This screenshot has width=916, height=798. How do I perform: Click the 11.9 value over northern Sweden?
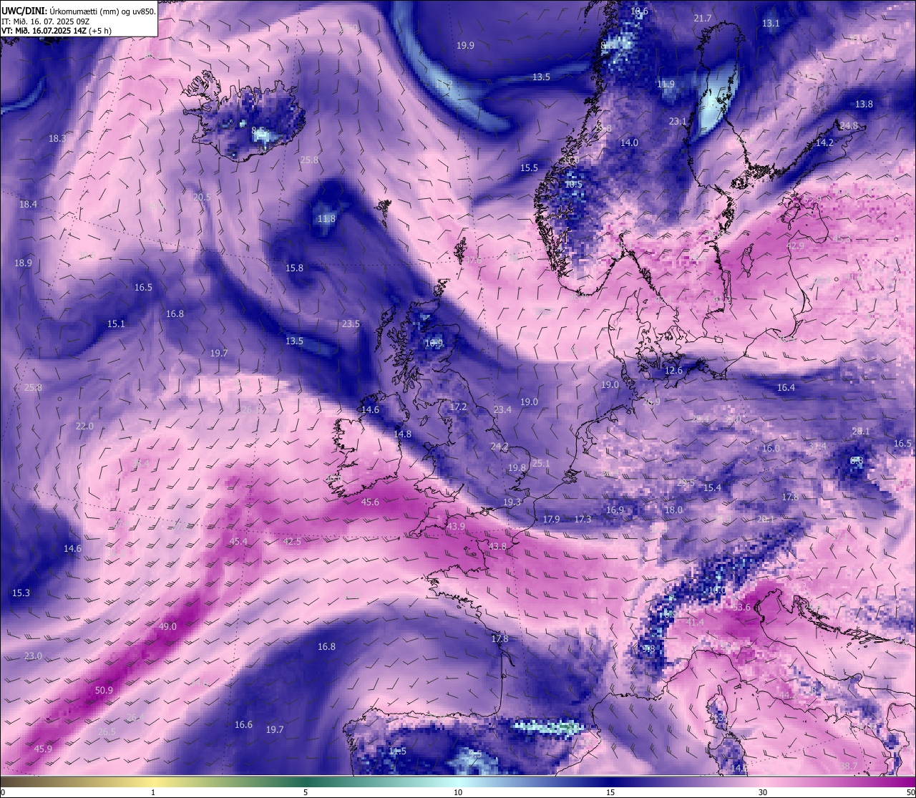point(666,84)
